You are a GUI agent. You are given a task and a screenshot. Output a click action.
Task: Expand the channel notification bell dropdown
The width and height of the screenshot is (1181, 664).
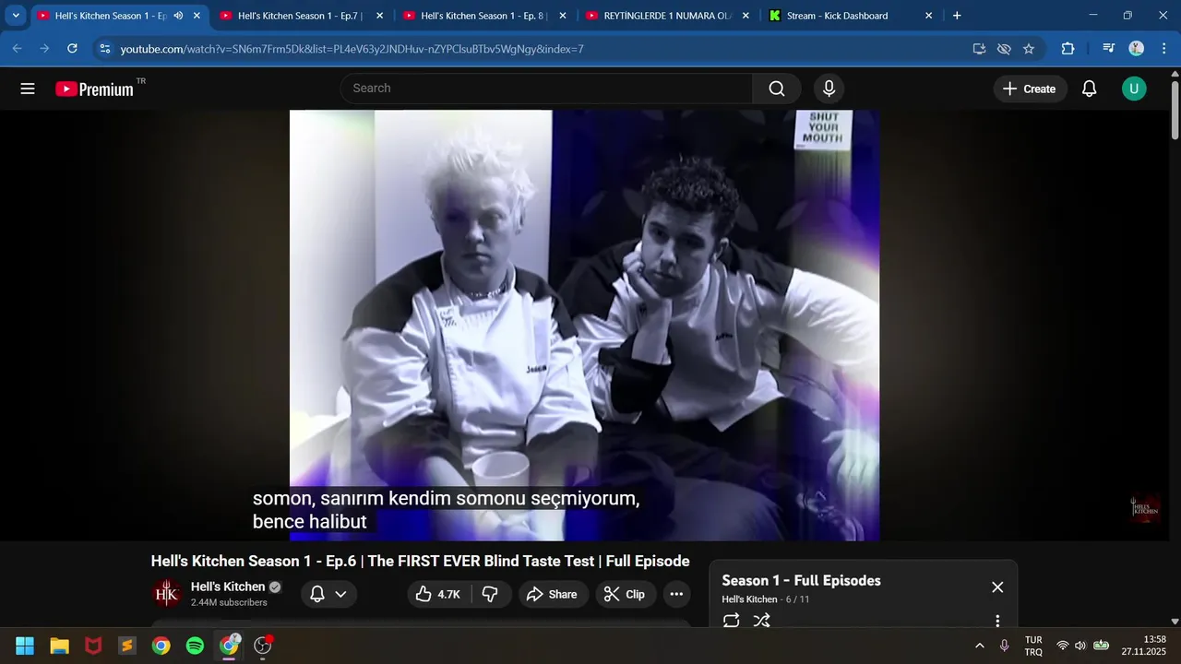coord(328,594)
